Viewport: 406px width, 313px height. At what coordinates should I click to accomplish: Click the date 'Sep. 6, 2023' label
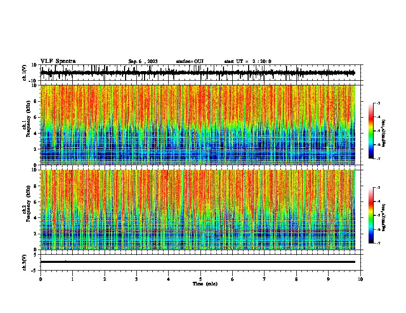pos(143,61)
